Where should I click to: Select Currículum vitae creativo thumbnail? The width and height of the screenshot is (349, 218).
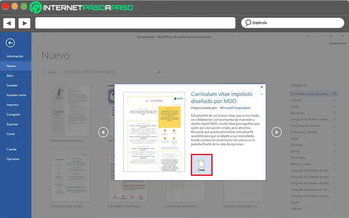click(70, 176)
